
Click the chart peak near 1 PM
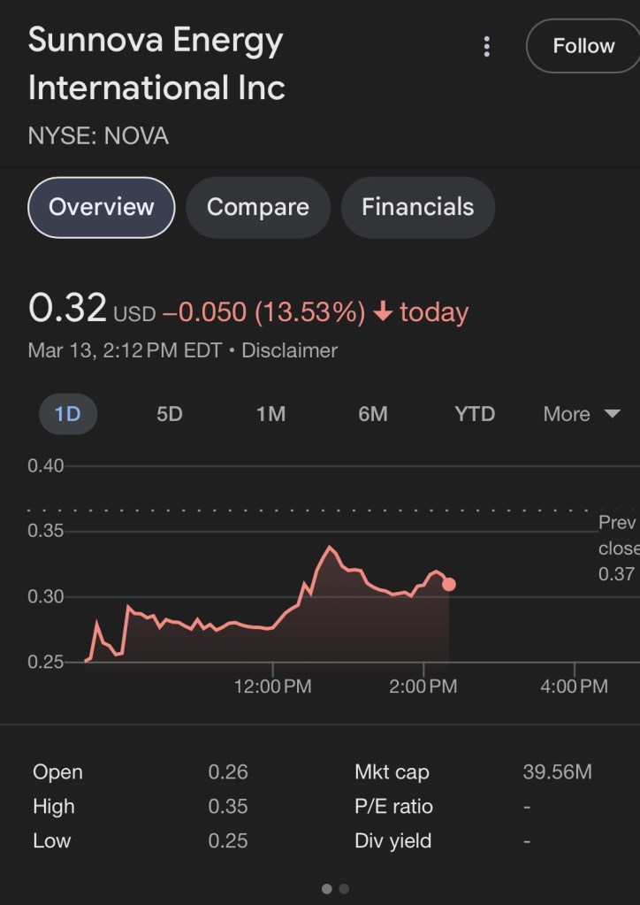tap(331, 548)
